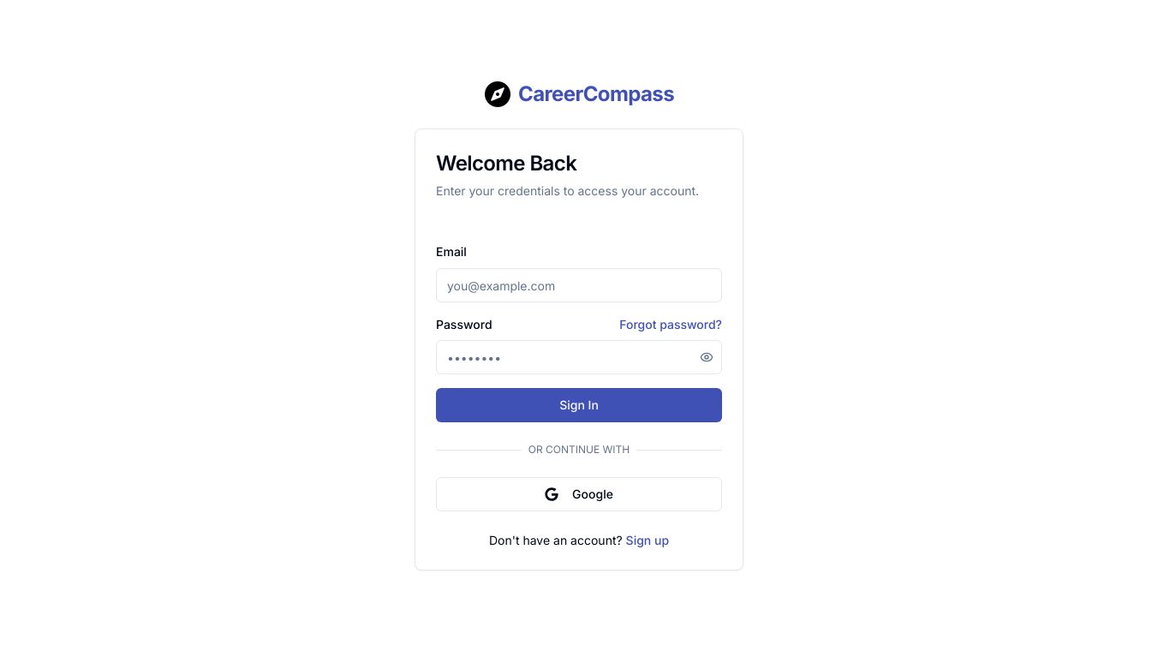Show password using the eye icon
This screenshot has height=651, width=1158.
pos(707,357)
